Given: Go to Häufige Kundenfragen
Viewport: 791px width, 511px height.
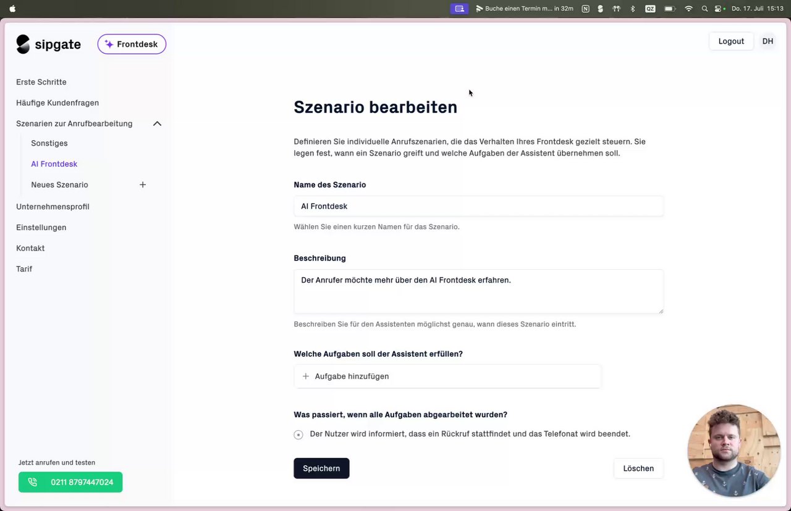Looking at the screenshot, I should pyautogui.click(x=57, y=103).
